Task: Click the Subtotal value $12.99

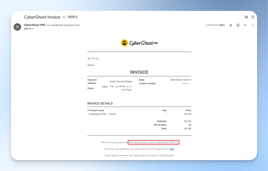Action: point(188,121)
